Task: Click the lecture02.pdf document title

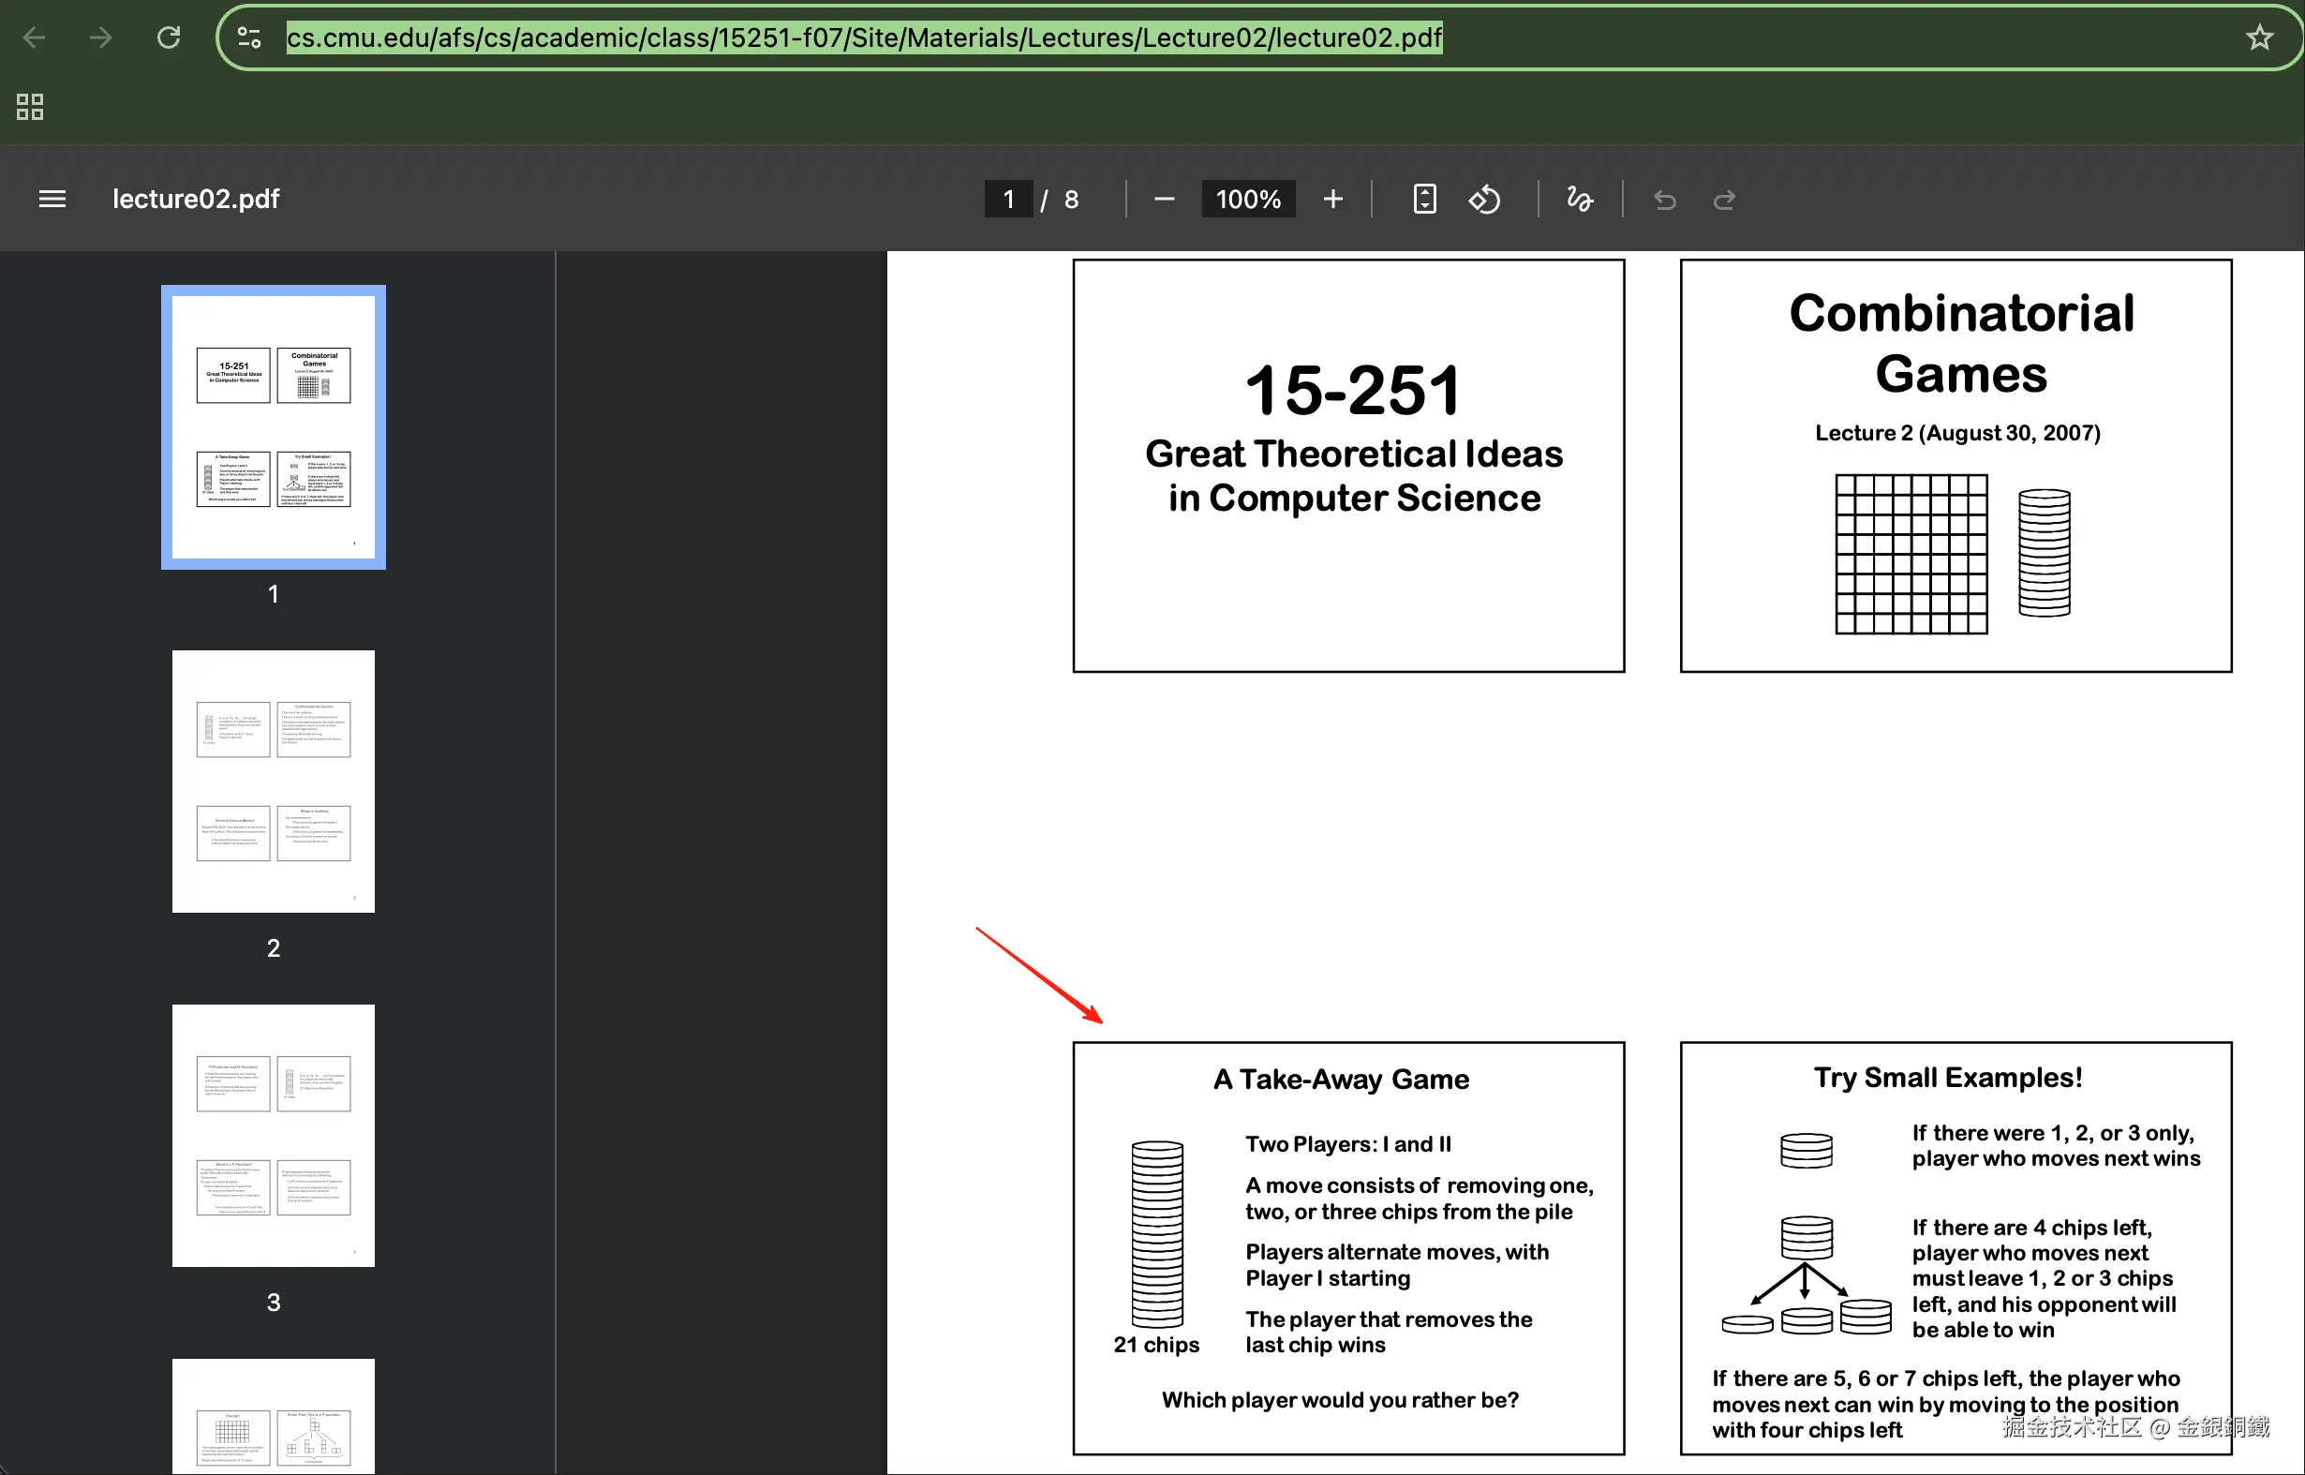Action: click(x=197, y=200)
